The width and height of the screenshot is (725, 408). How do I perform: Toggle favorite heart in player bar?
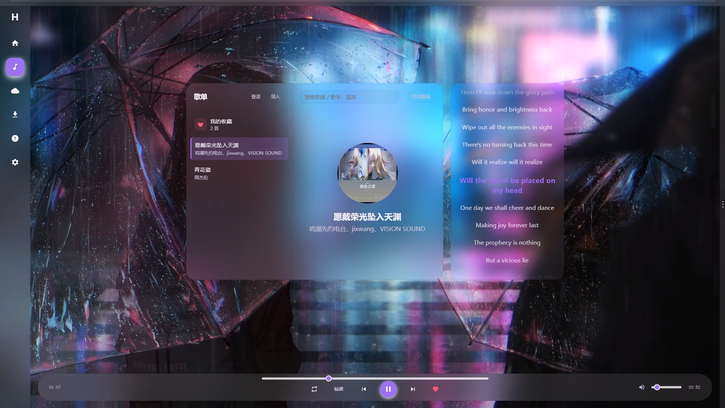click(435, 389)
